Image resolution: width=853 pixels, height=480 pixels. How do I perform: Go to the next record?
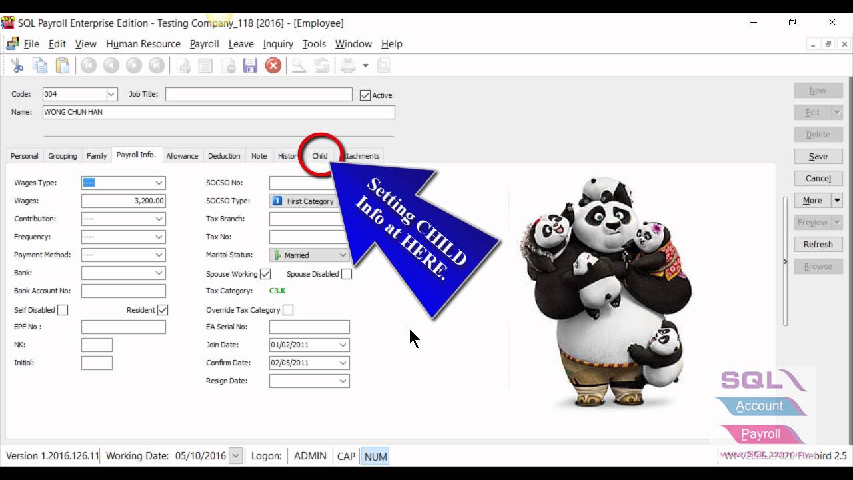[x=134, y=65]
